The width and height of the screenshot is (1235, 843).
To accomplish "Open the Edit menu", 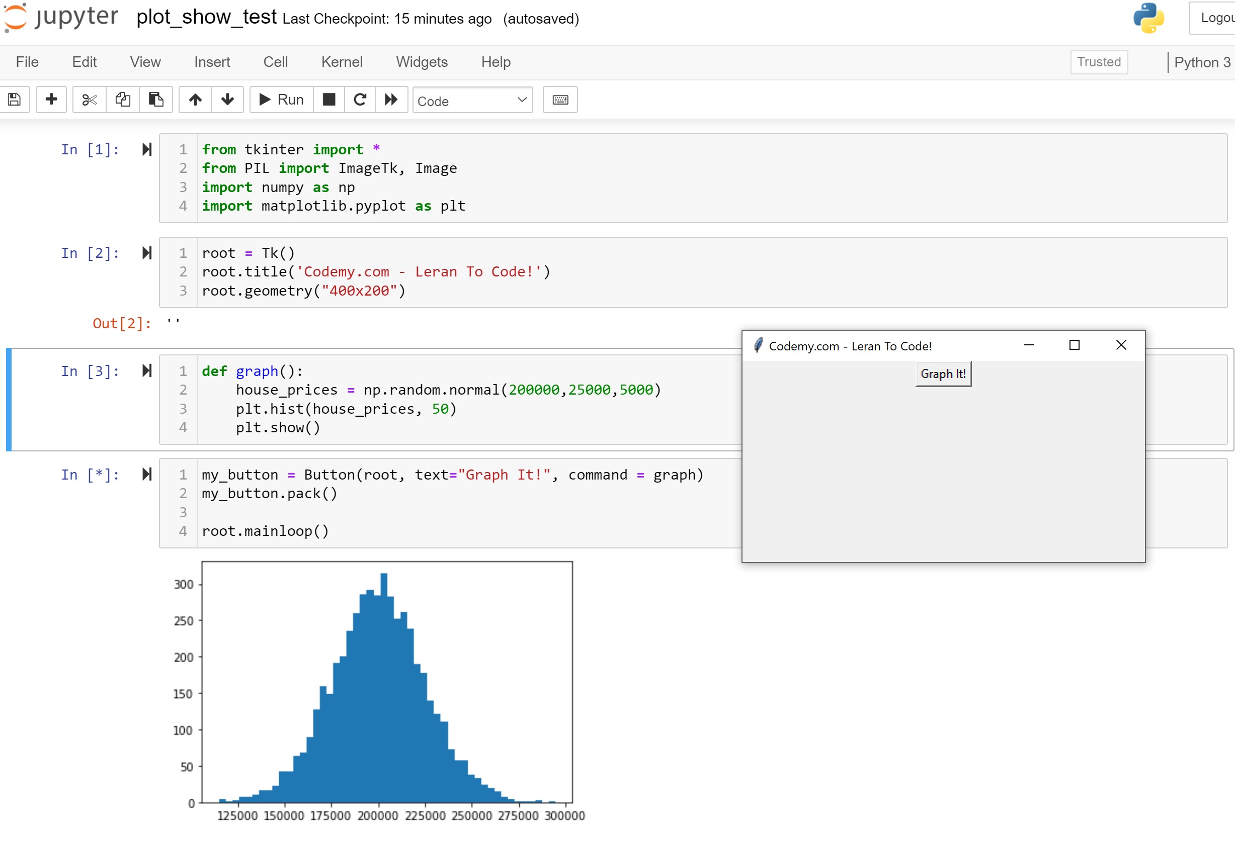I will (x=84, y=62).
